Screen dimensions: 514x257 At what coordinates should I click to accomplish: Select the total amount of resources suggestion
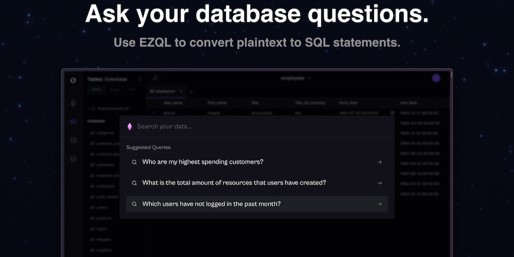tap(234, 183)
